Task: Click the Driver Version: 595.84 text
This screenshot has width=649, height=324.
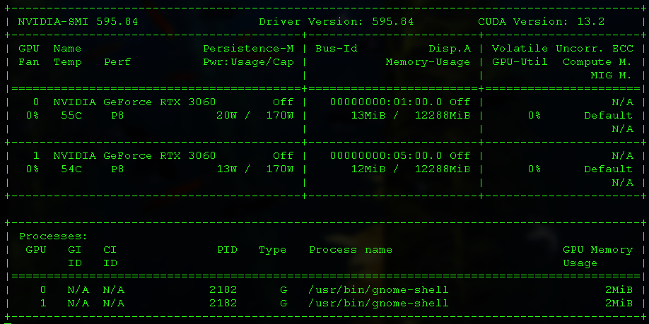Action: click(336, 21)
